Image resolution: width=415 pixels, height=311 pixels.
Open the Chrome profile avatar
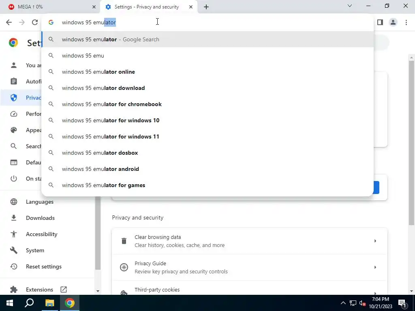[393, 22]
